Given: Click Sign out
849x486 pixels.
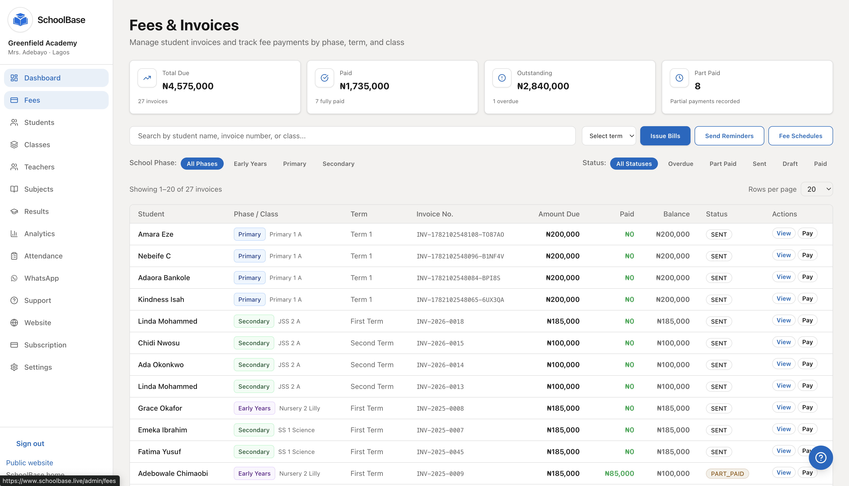Looking at the screenshot, I should [30, 444].
